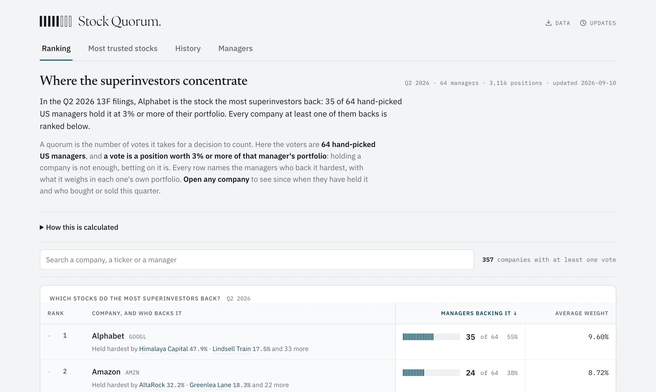Click the DATA label in the header
The width and height of the screenshot is (656, 392).
[563, 23]
